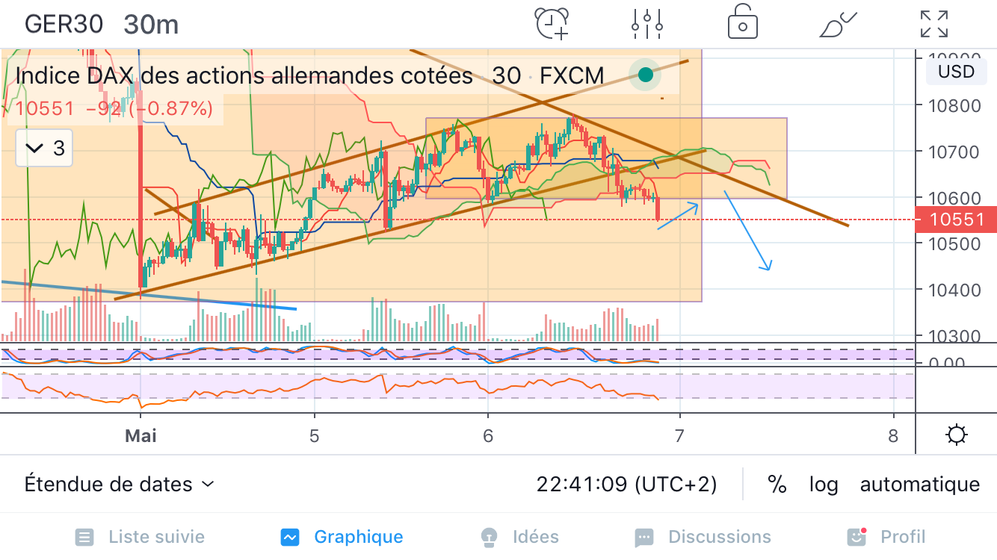The image size is (997, 560).
Task: Click the date label 6 on time axis
Action: pos(488,435)
